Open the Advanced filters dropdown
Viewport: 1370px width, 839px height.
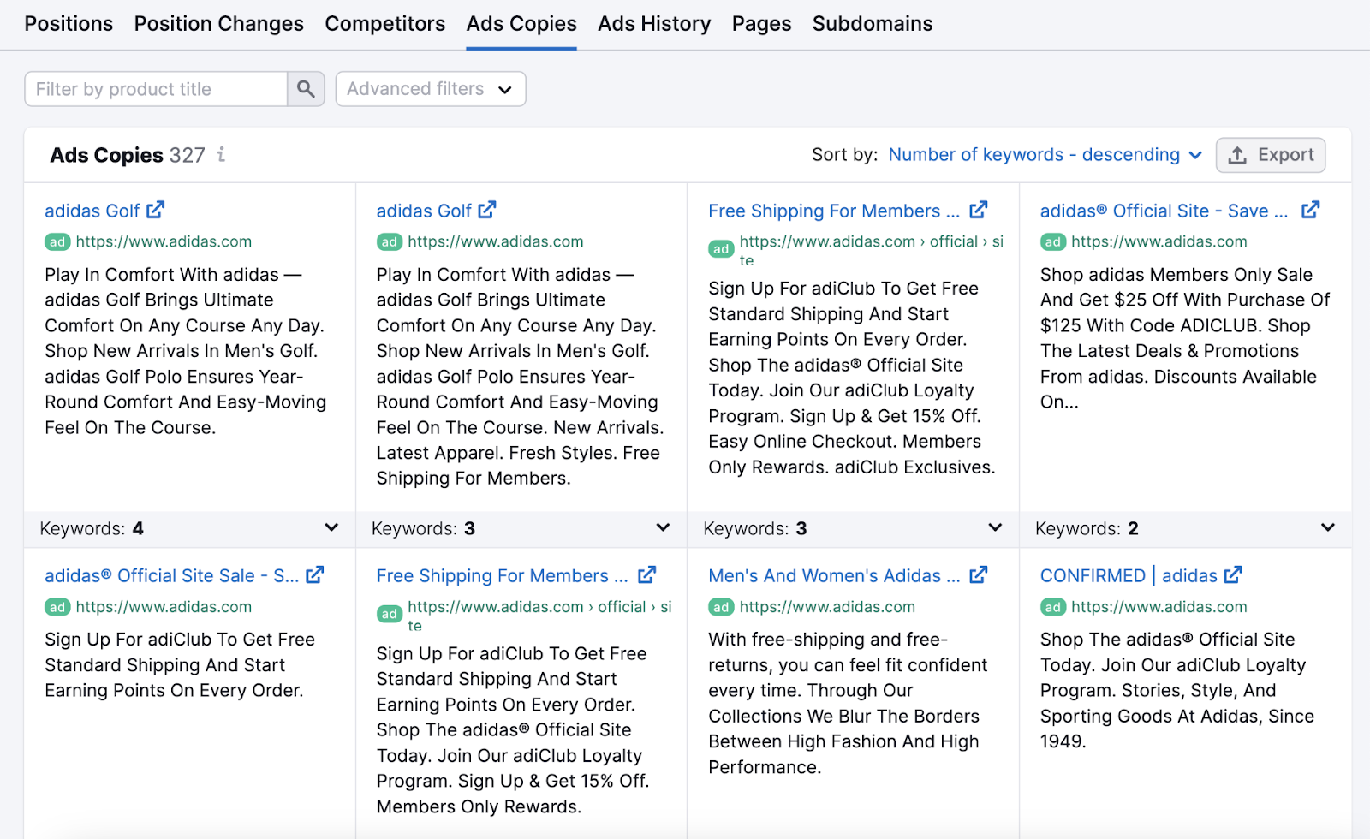(x=430, y=88)
